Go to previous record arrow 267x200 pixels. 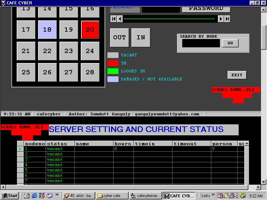(x=120, y=19)
